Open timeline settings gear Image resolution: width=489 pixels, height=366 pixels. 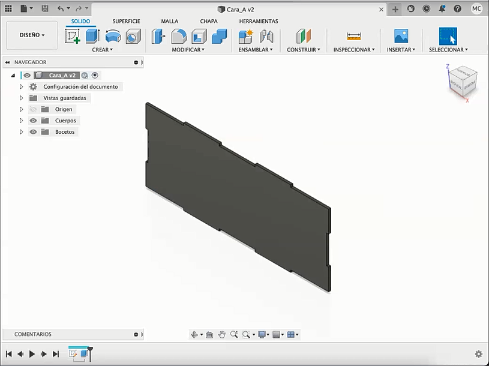478,354
